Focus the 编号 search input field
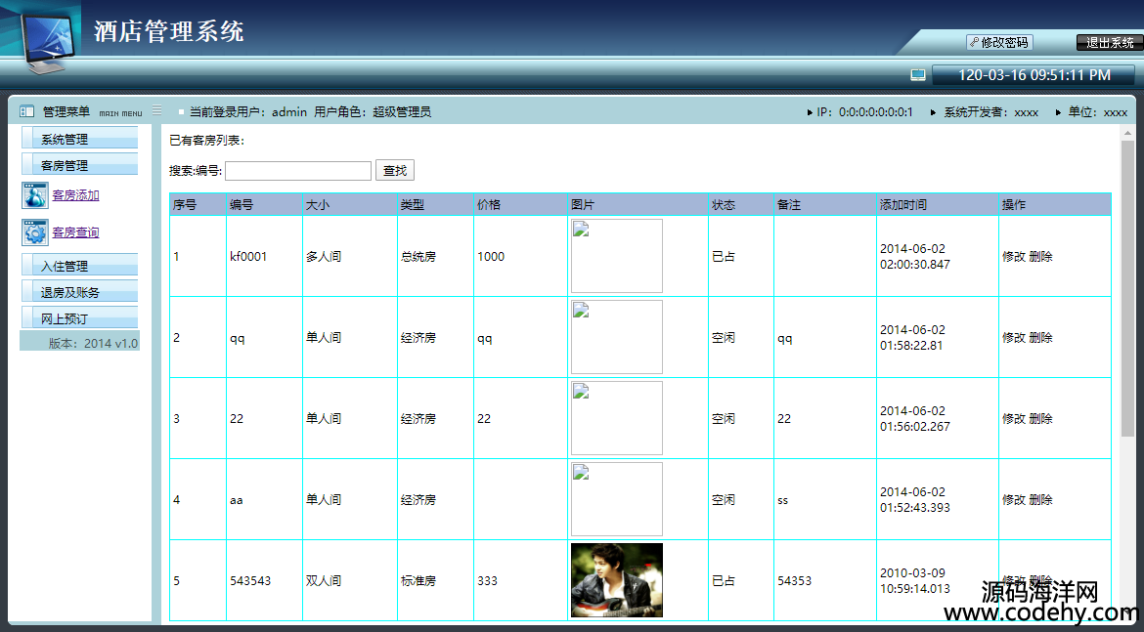Screen dimensions: 1144x632 tap(298, 171)
